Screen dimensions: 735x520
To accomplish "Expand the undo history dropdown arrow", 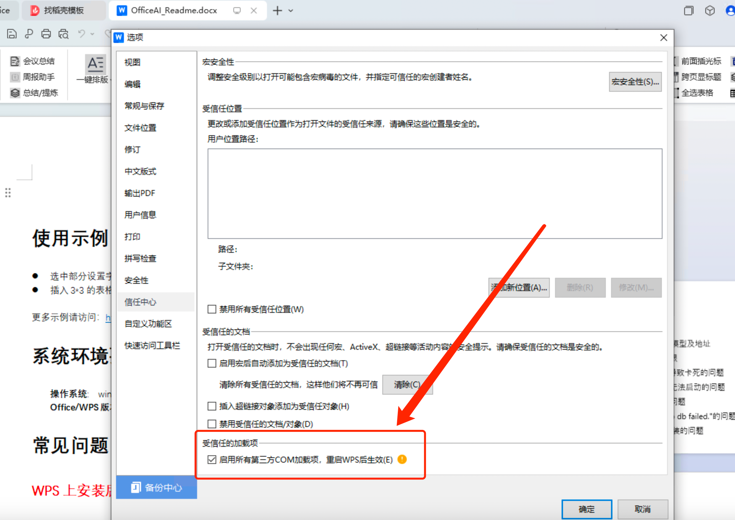I will [93, 34].
